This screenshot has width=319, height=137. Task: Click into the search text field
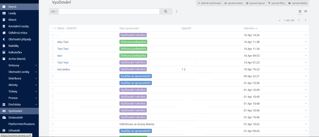pos(109,12)
